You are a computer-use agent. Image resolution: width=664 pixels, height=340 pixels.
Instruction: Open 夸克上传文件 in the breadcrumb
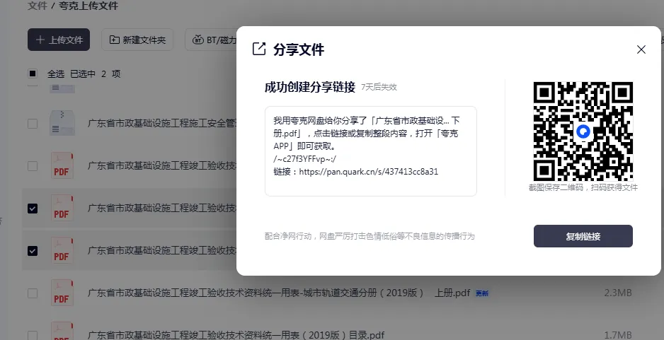click(88, 6)
